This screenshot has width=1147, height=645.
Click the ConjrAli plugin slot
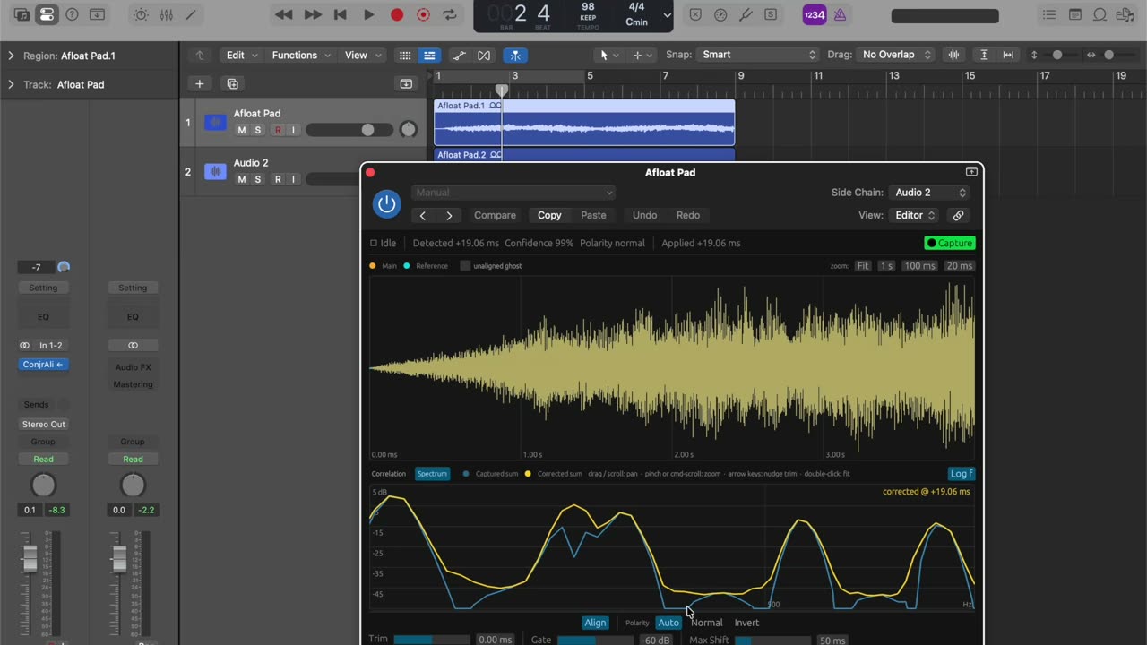click(43, 365)
